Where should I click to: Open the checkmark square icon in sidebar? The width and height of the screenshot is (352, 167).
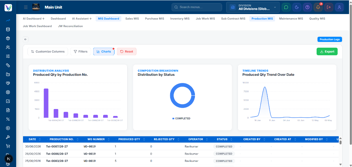[x=8, y=101]
